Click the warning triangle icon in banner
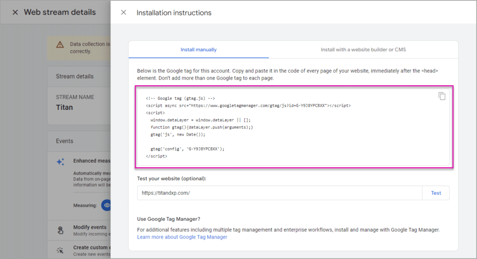477x259 pixels. pyautogui.click(x=60, y=45)
